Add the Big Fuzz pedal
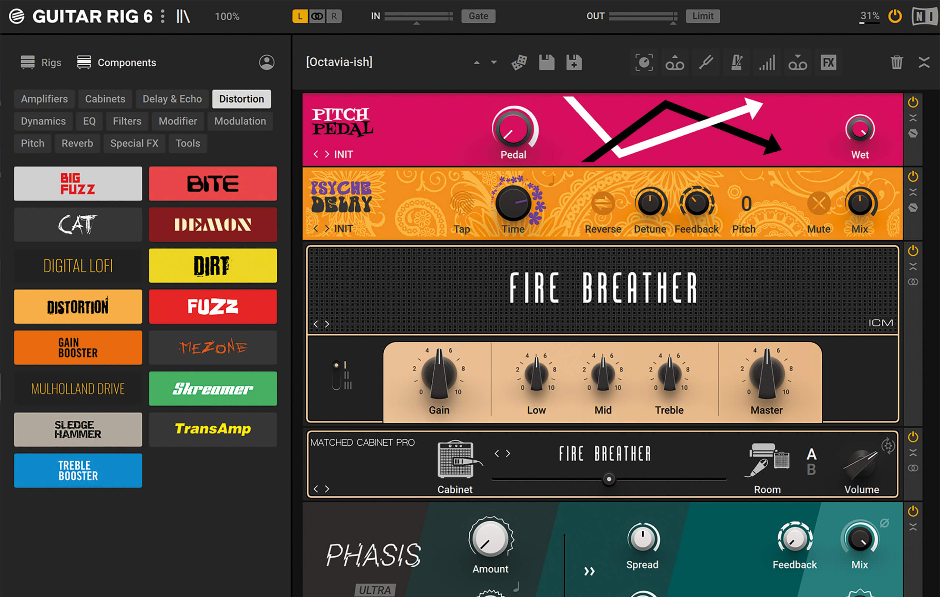Viewport: 940px width, 597px height. pyautogui.click(x=78, y=184)
